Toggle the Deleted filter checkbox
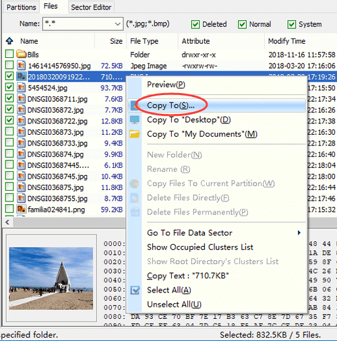 click(x=195, y=24)
